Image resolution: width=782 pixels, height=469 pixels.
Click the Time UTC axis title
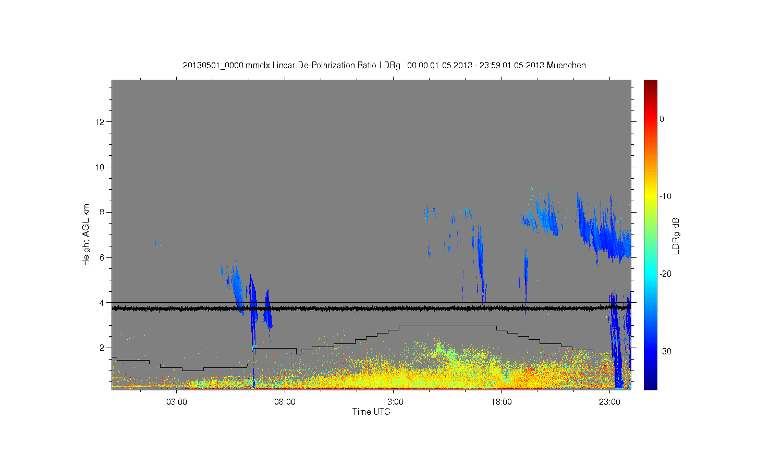[x=371, y=412]
